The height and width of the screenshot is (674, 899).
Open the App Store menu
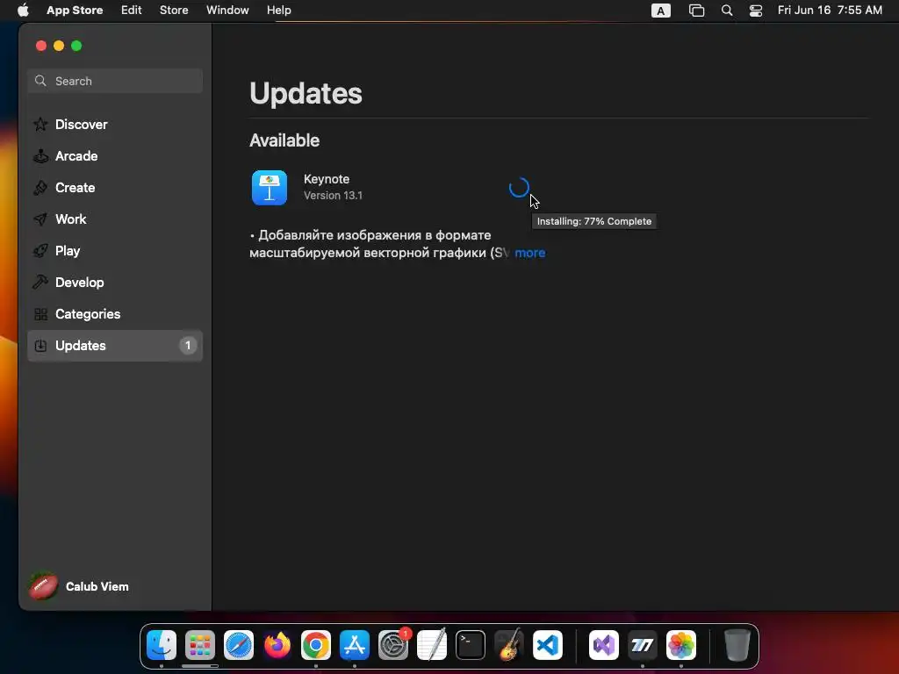click(x=75, y=11)
